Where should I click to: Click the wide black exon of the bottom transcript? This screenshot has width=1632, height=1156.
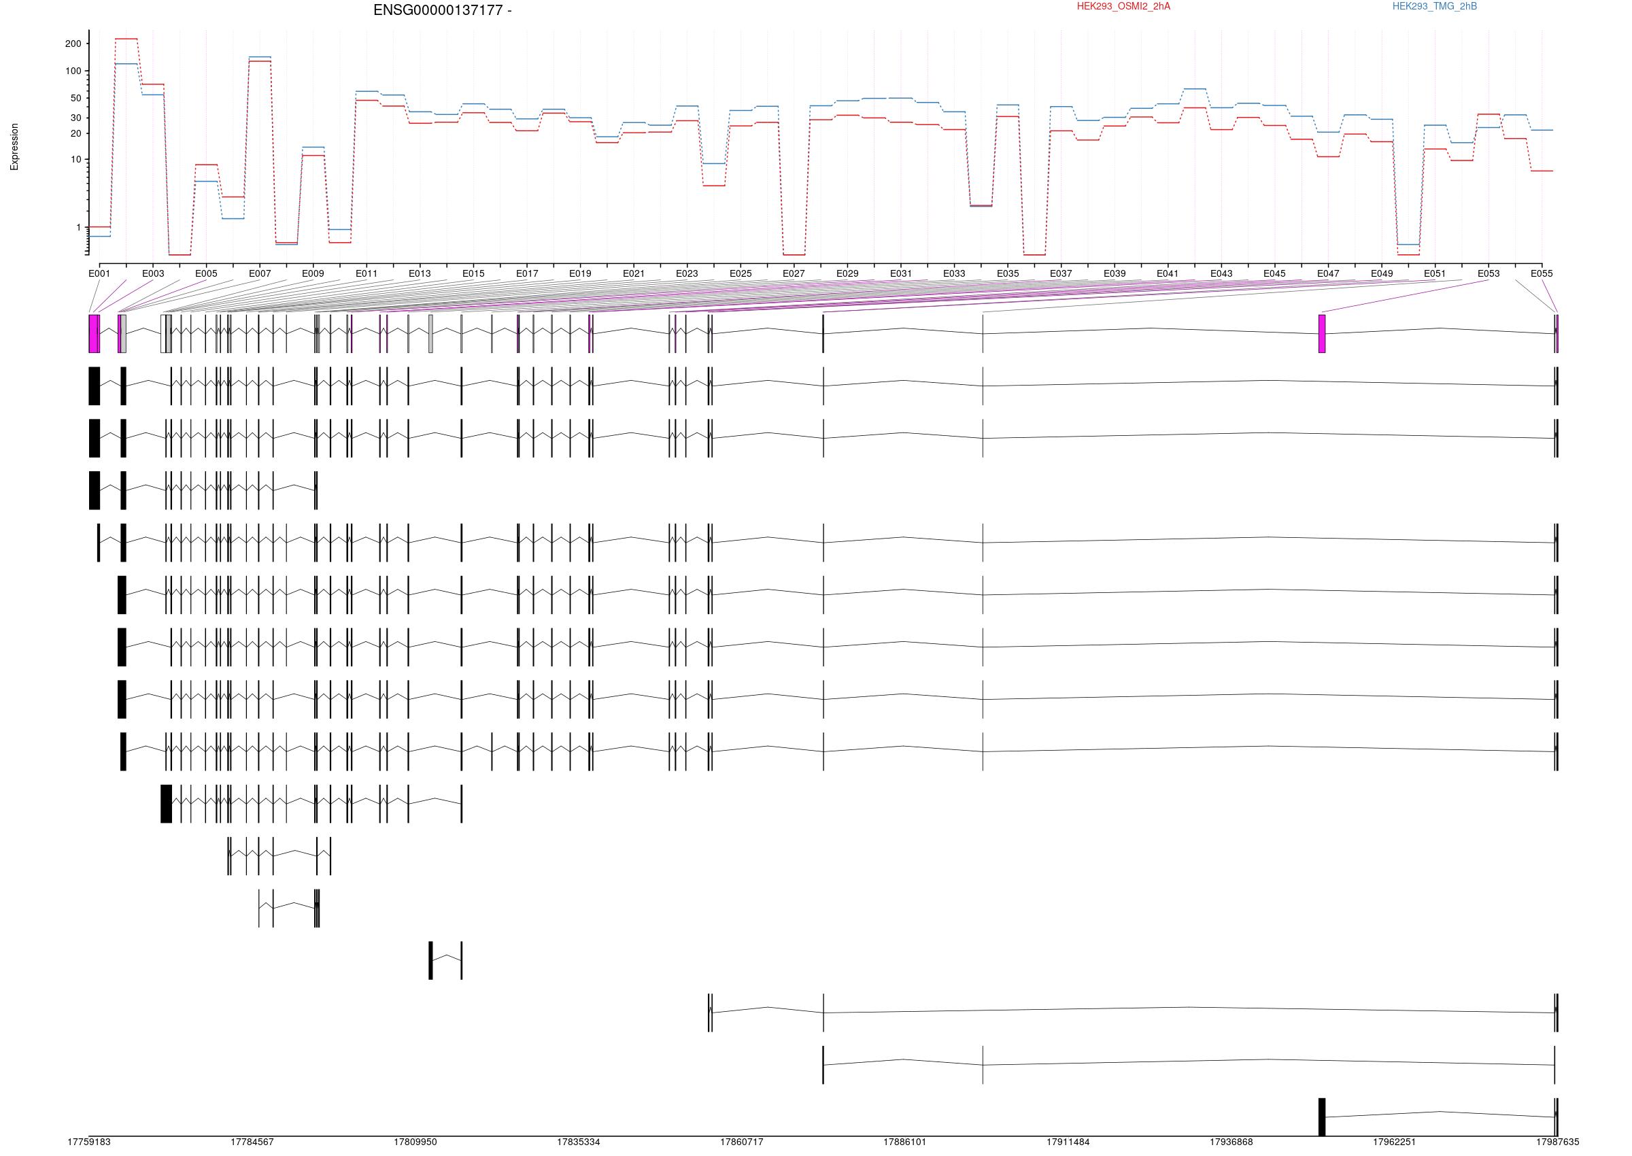[1322, 1117]
